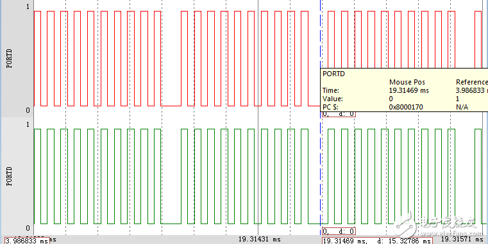Screen dimensions: 488x244
Task: Click the '19.31431 ms' time axis label
Action: (260, 239)
